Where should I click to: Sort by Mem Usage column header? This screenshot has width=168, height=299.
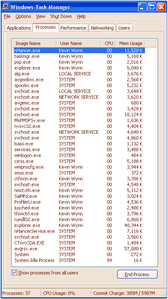click(x=130, y=43)
